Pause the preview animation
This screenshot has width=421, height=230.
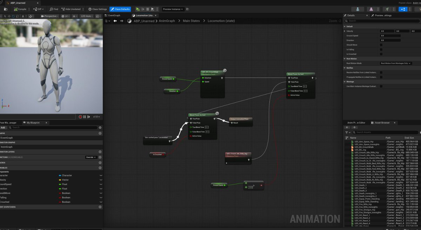85,116
